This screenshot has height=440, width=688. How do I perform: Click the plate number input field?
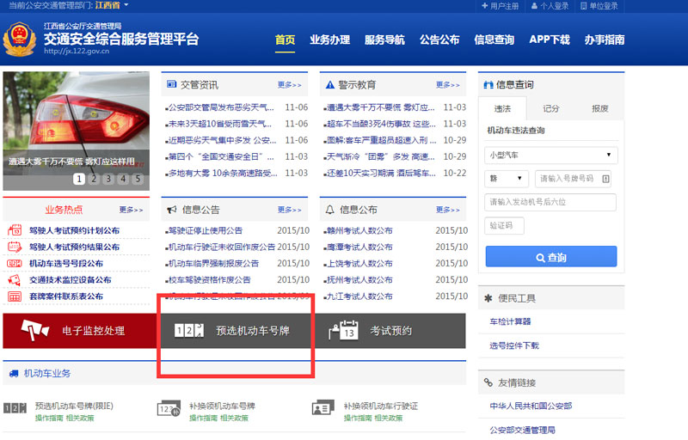point(574,179)
